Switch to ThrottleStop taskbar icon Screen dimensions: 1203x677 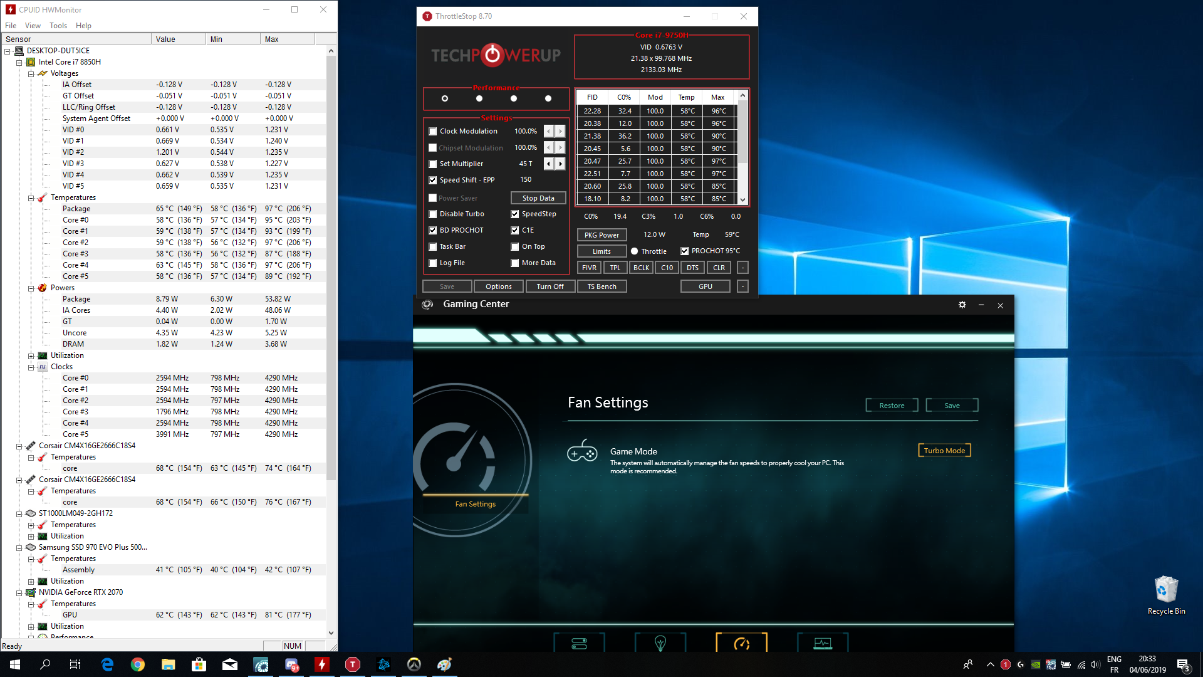353,664
